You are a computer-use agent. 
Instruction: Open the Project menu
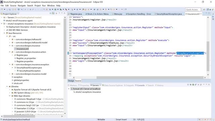tap(38, 6)
